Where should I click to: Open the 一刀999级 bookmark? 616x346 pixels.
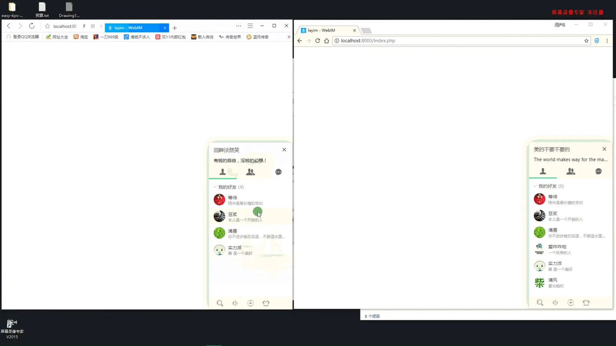tap(106, 37)
